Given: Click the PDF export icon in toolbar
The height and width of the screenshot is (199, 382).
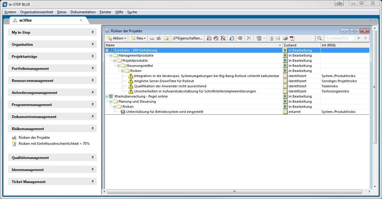Looking at the screenshot, I should tap(292, 38).
